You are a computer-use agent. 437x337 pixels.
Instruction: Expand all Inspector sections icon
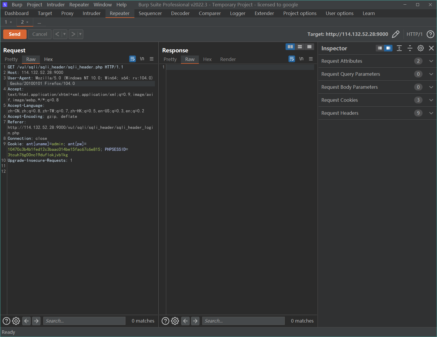[x=399, y=48]
